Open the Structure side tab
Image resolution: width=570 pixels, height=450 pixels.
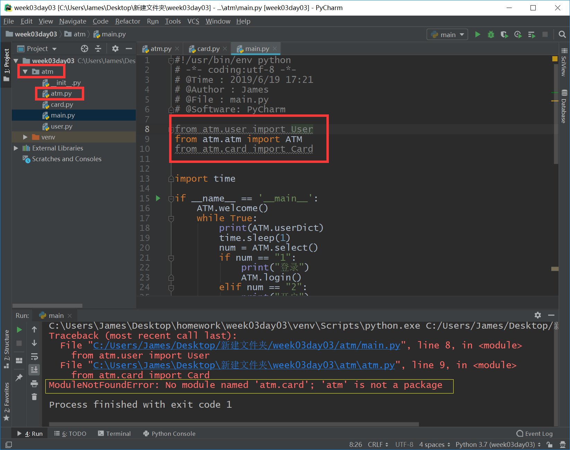pos(6,349)
